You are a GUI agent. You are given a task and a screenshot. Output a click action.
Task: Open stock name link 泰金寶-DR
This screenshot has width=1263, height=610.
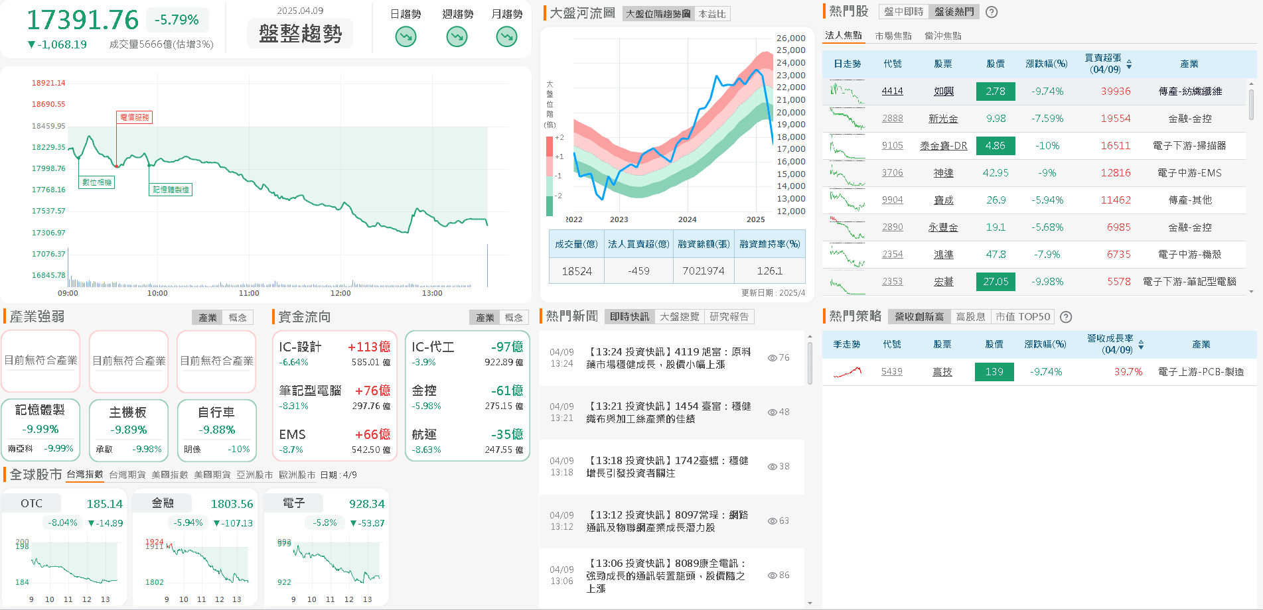(943, 146)
